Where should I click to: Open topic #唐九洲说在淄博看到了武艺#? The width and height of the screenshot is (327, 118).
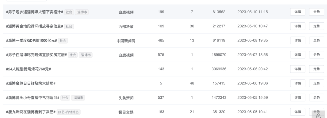[31, 112]
